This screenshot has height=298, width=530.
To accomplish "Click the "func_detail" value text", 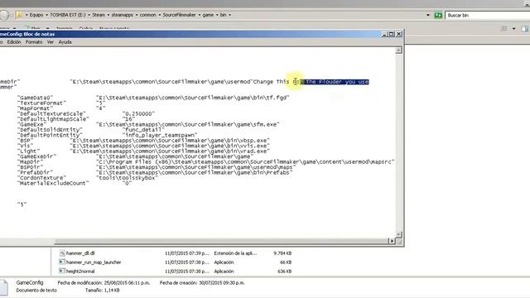I will point(143,130).
